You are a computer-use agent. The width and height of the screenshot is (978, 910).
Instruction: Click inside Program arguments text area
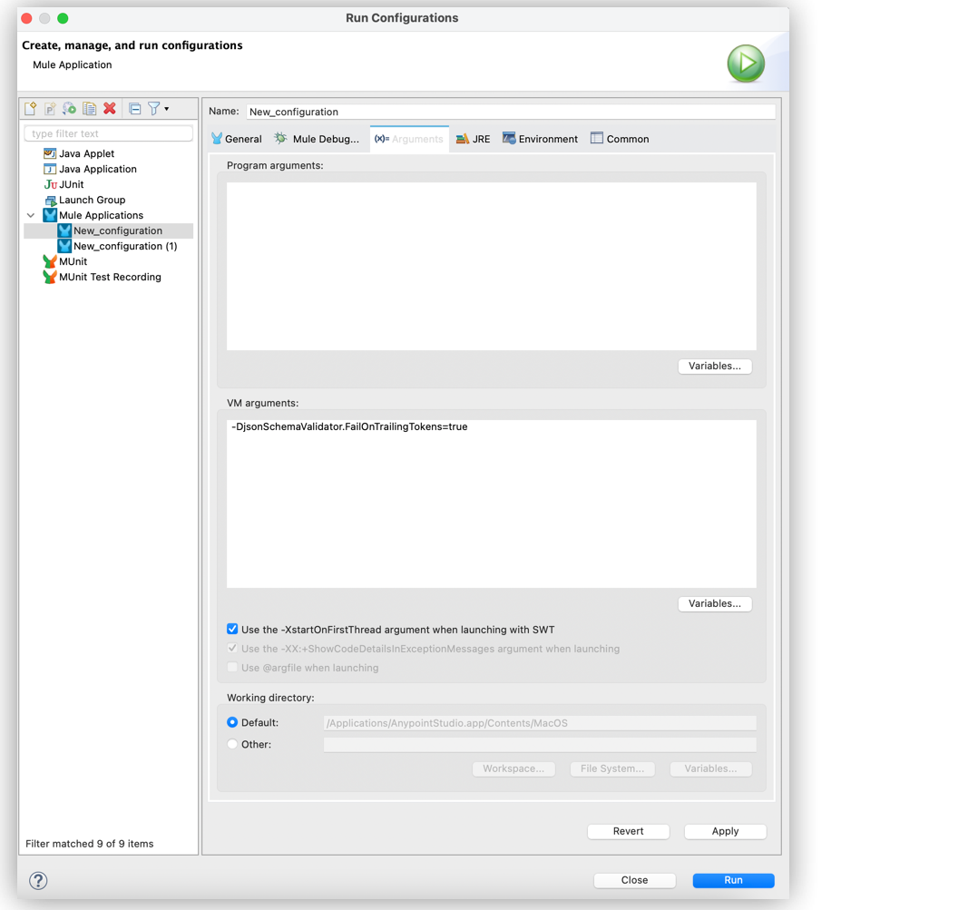pyautogui.click(x=492, y=267)
